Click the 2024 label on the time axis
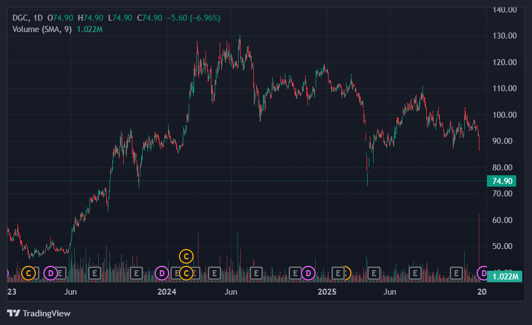532x325 pixels. tap(166, 292)
